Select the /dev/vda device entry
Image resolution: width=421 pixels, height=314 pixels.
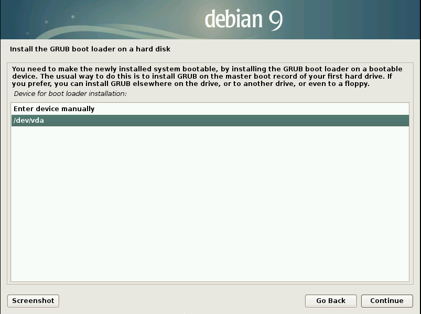point(28,121)
